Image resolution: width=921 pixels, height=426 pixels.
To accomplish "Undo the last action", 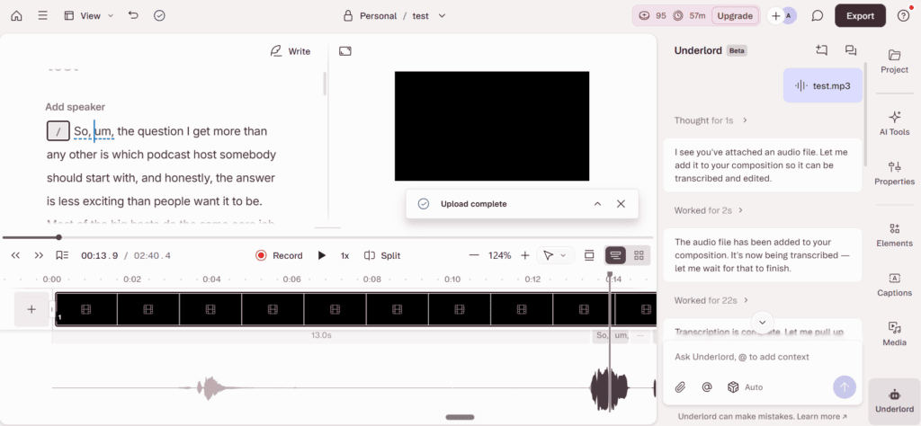I will tap(133, 15).
